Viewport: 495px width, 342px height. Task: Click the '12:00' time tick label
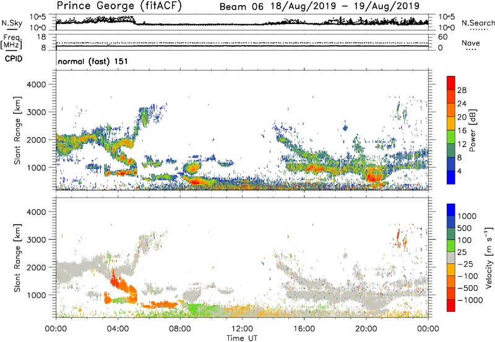point(242,329)
